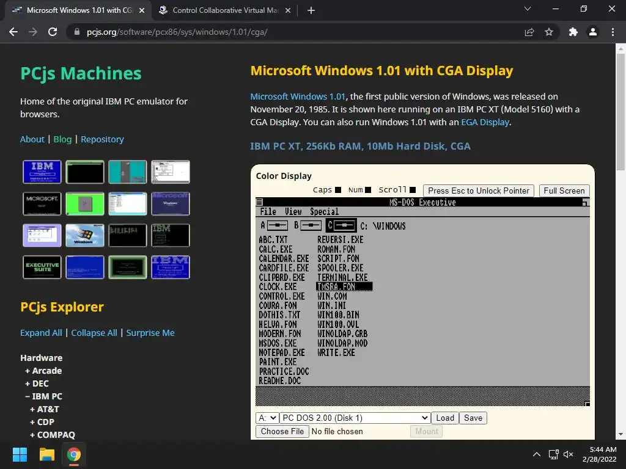Open the tab search chevron
This screenshot has width=626, height=469.
(528, 9)
